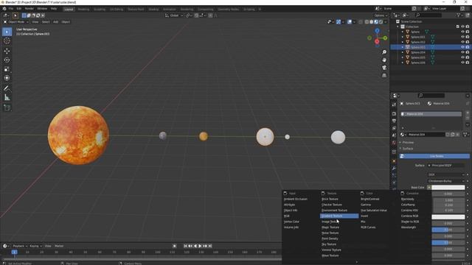This screenshot has width=472, height=265.
Task: Choose ColorRamp from the Converter list
Action: coord(408,205)
